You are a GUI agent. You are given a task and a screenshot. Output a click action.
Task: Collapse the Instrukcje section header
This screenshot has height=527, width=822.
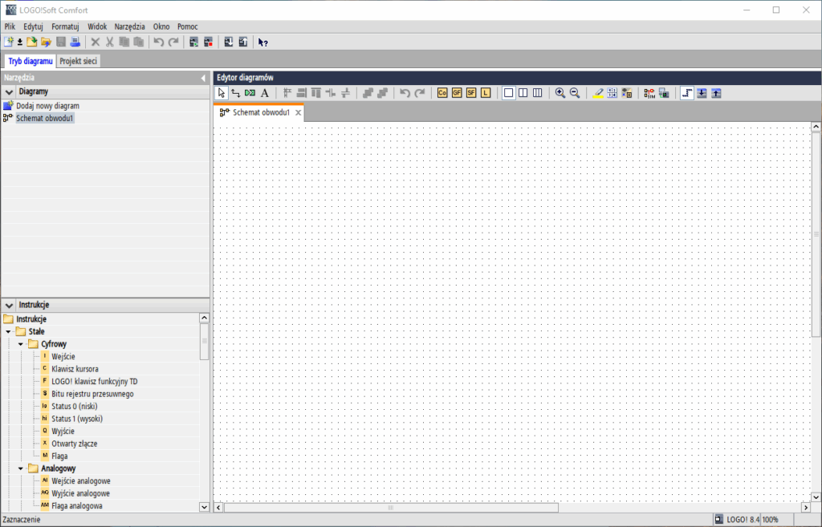point(9,305)
